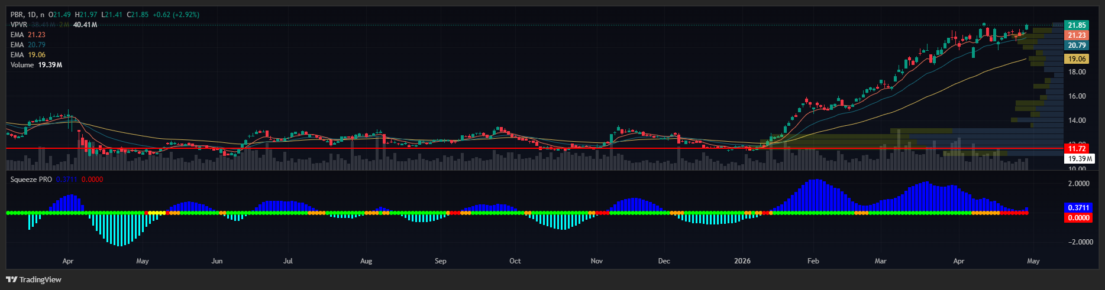
Task: Select the Volume 19.39M legend
Action: point(35,65)
